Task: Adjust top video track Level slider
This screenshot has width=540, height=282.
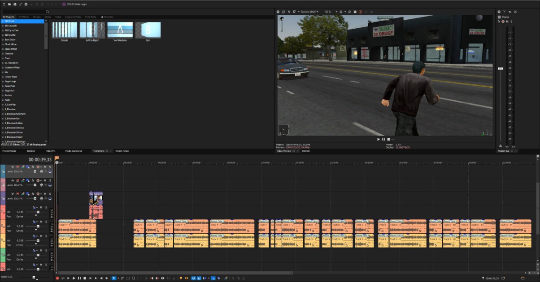Action: click(x=35, y=171)
